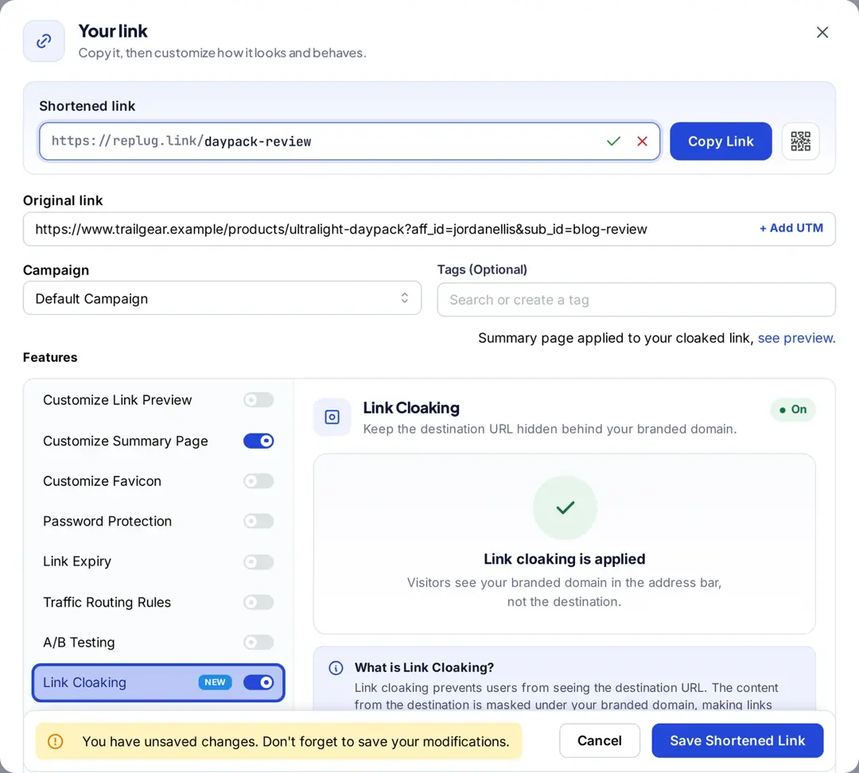
Task: Click the Link Cloaking panel icon
Action: [332, 418]
